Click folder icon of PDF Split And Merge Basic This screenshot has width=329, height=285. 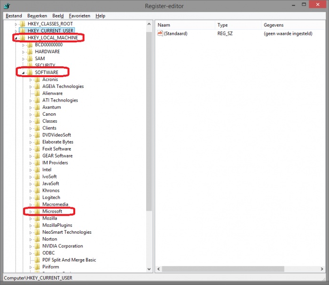(x=37, y=260)
